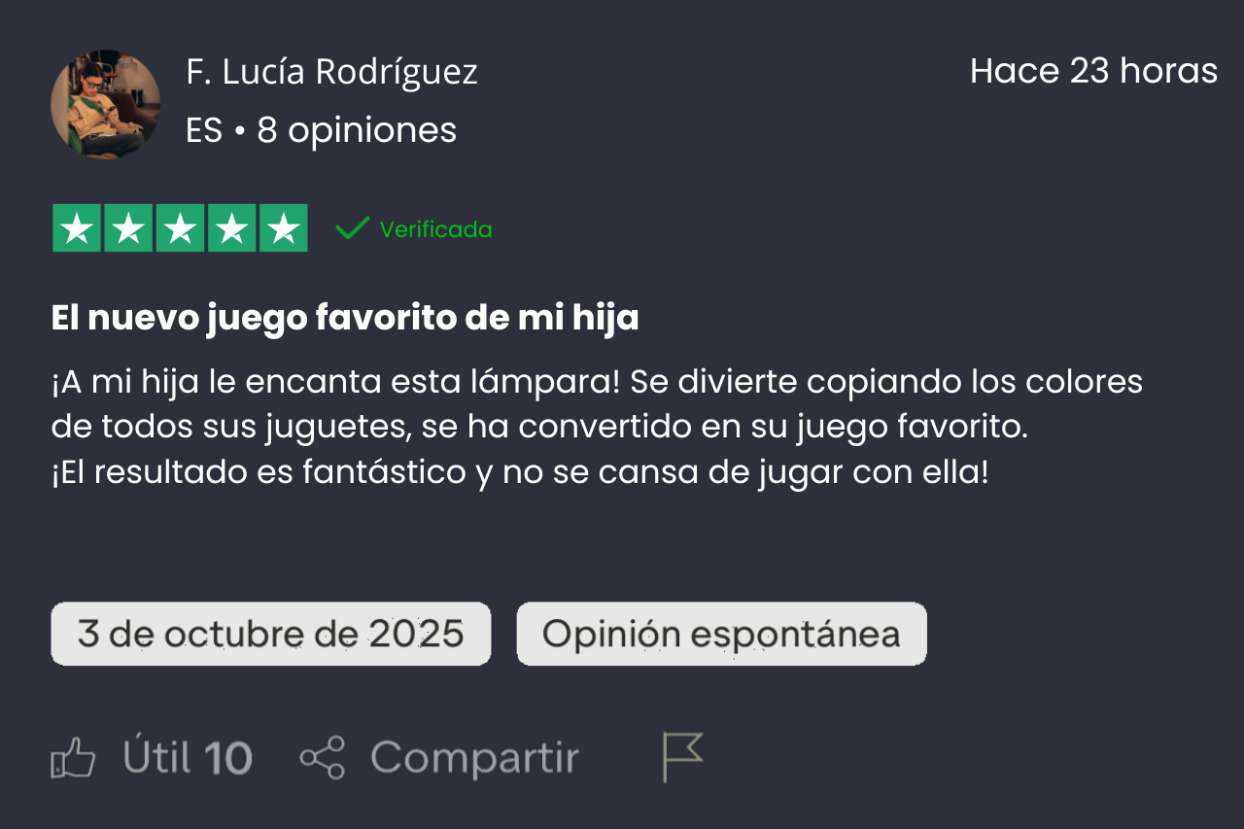Open the review title 'El nuevo juego favorito de mi hija'
Viewport: 1244px width, 829px height.
(x=345, y=318)
